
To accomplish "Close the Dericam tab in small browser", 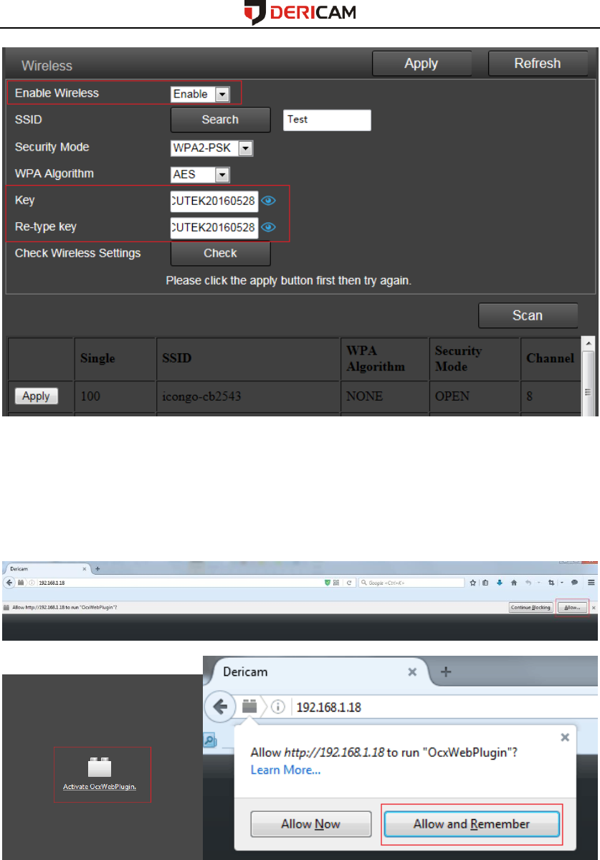I will tap(84, 568).
